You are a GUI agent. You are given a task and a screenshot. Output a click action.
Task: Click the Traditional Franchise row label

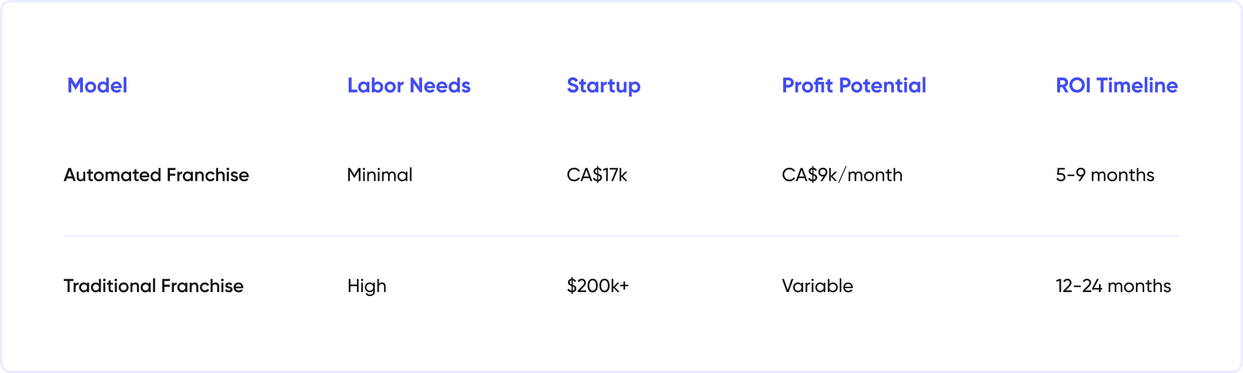coord(153,286)
